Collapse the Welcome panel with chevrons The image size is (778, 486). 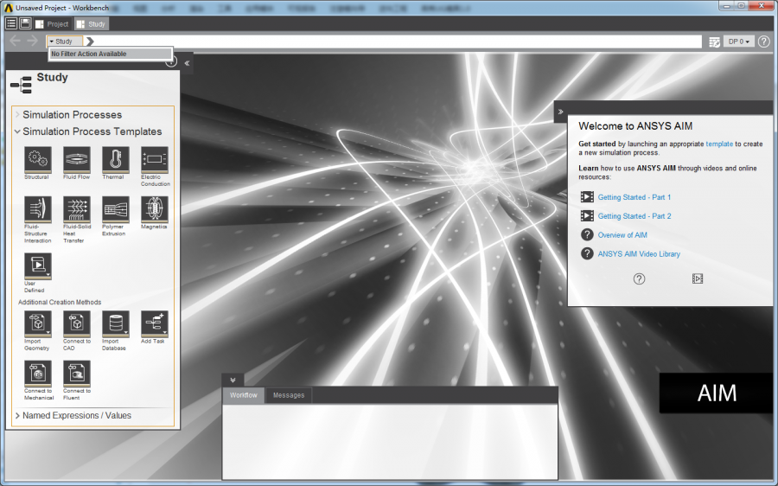(x=561, y=112)
